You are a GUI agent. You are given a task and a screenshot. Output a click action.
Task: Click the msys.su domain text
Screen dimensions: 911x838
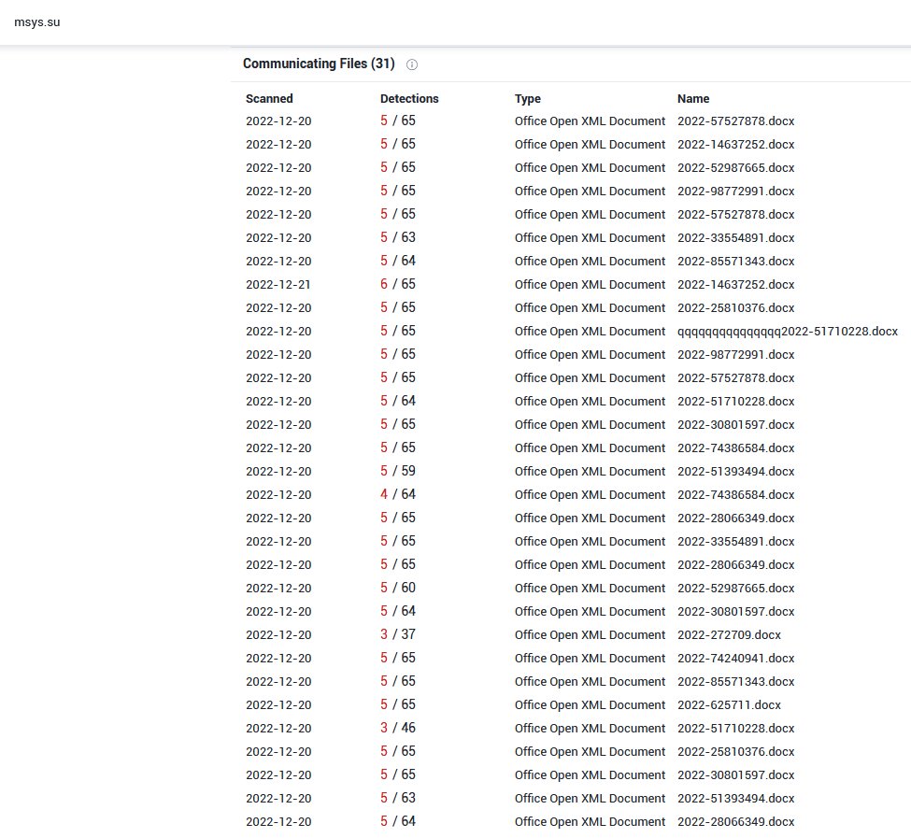point(37,22)
